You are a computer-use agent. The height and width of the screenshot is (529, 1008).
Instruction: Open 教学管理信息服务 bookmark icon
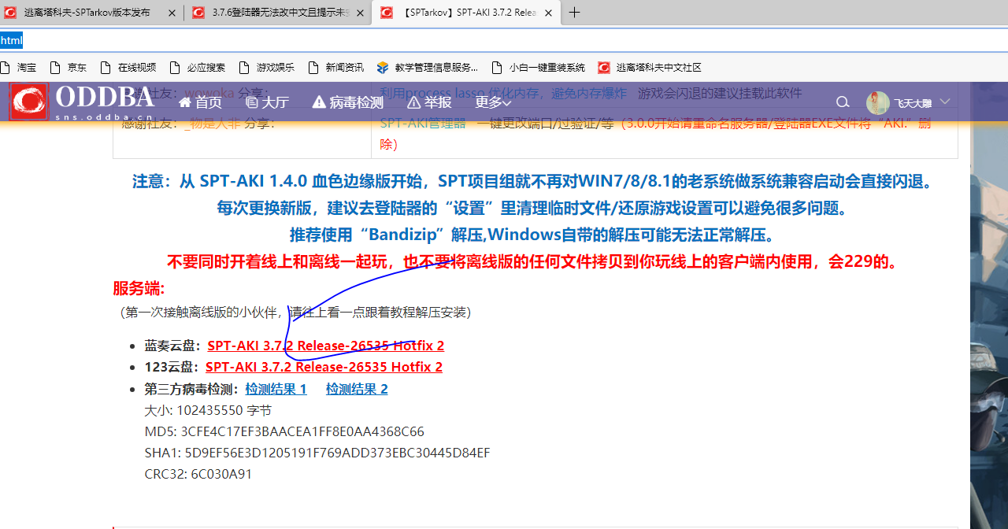[x=384, y=68]
